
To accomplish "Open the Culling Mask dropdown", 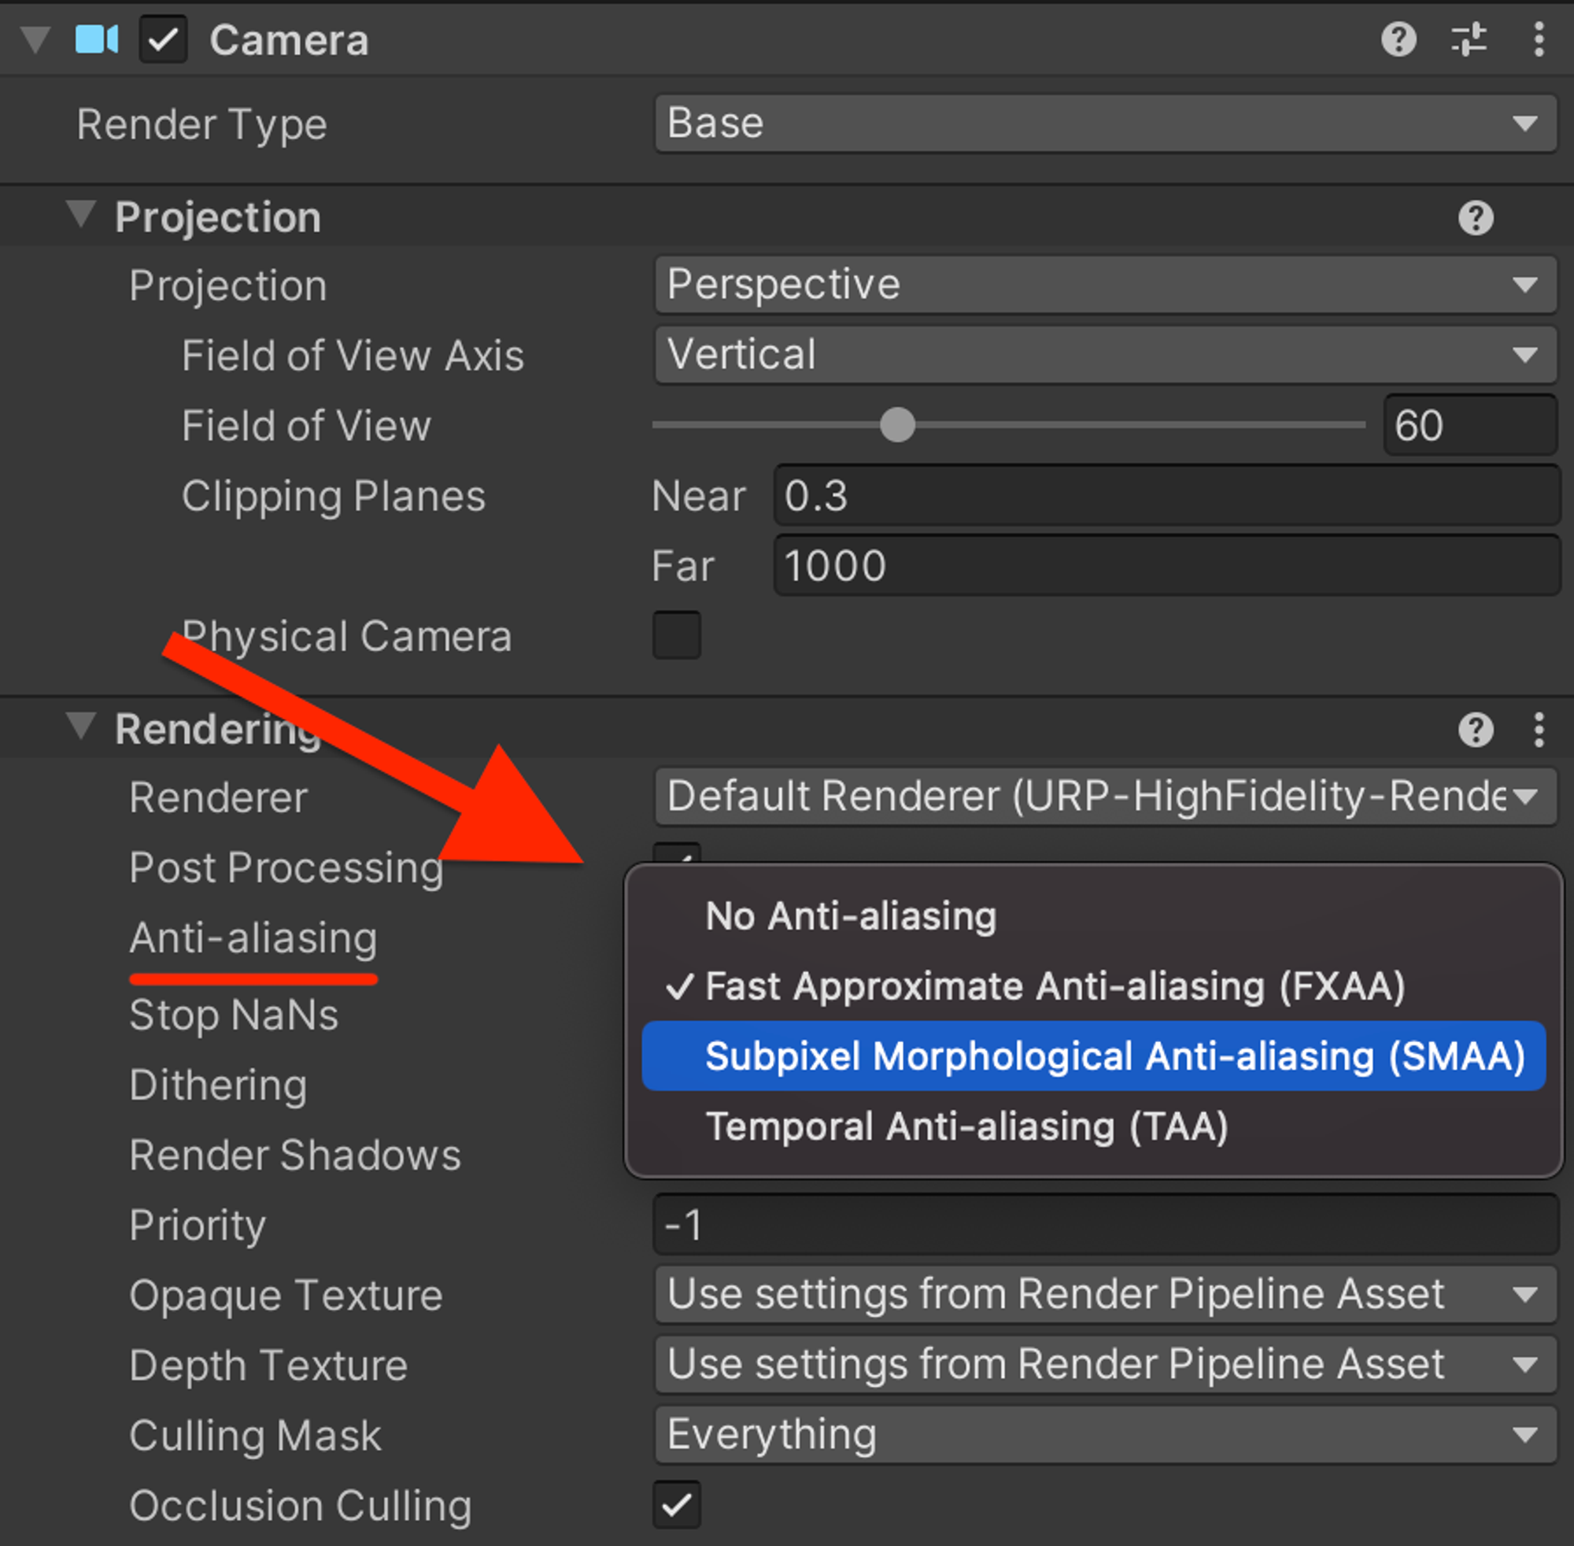I will pyautogui.click(x=1105, y=1435).
